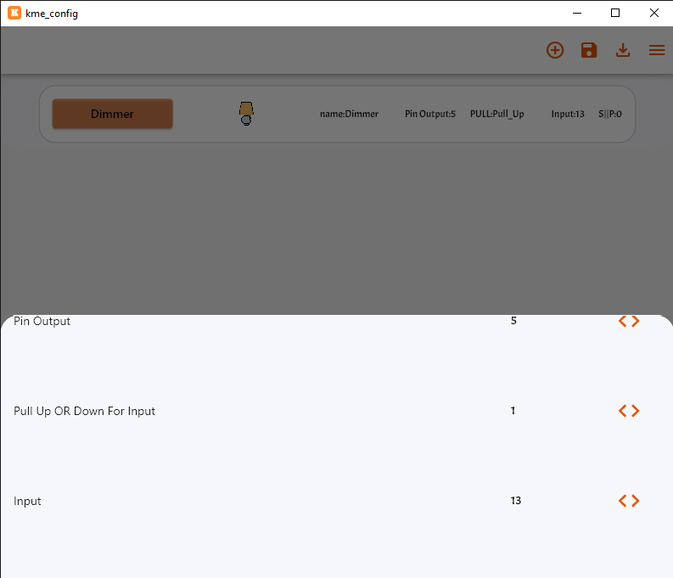Decrease Pin Output with left arrow
Screen dimensions: 673x578
pos(622,321)
